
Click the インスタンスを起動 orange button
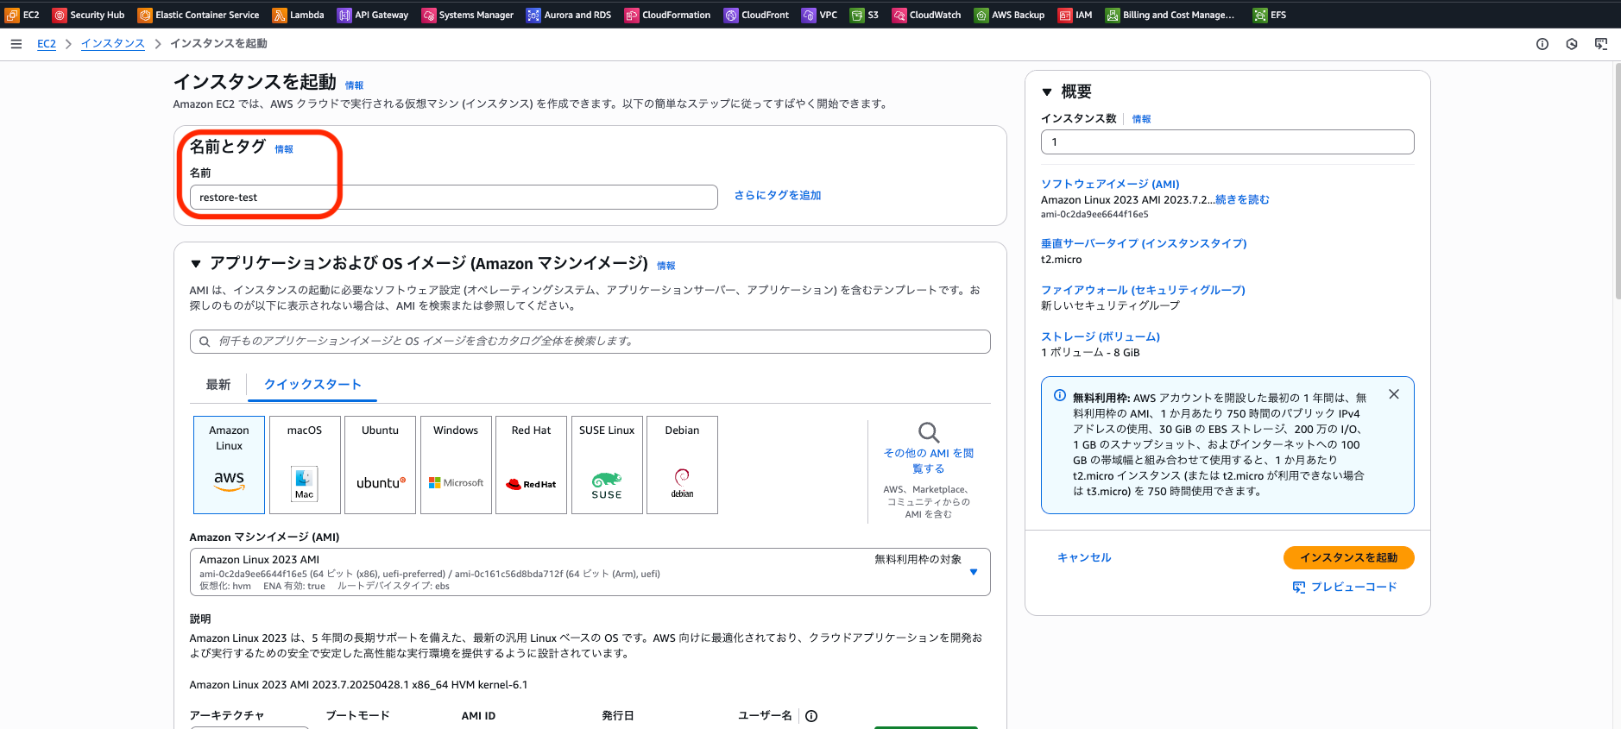coord(1349,558)
